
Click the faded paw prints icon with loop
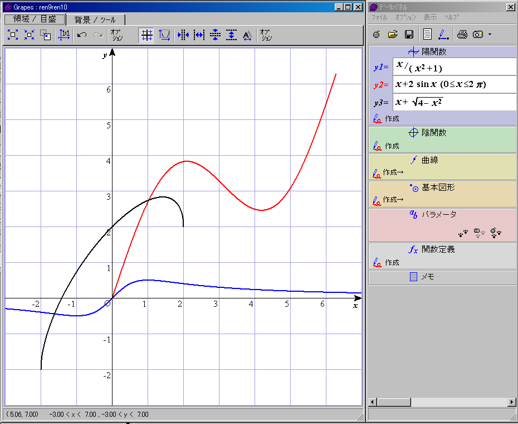[x=480, y=233]
